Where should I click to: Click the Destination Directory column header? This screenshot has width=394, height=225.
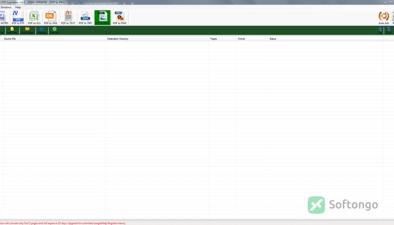pos(157,39)
